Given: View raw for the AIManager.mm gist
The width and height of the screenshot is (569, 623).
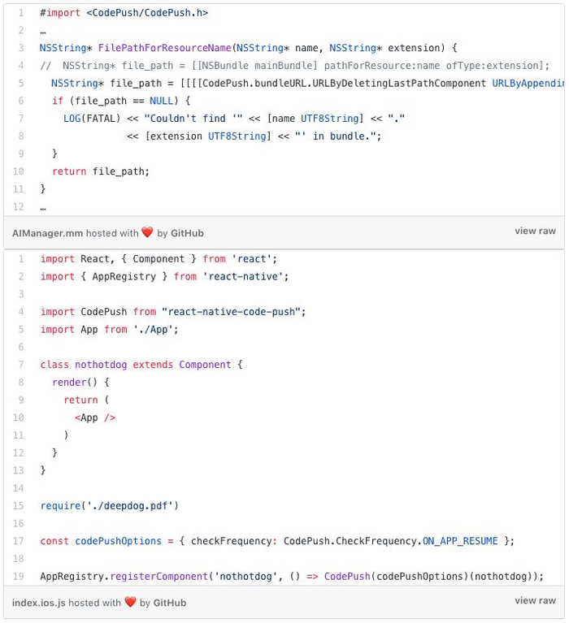Looking at the screenshot, I should click(535, 231).
